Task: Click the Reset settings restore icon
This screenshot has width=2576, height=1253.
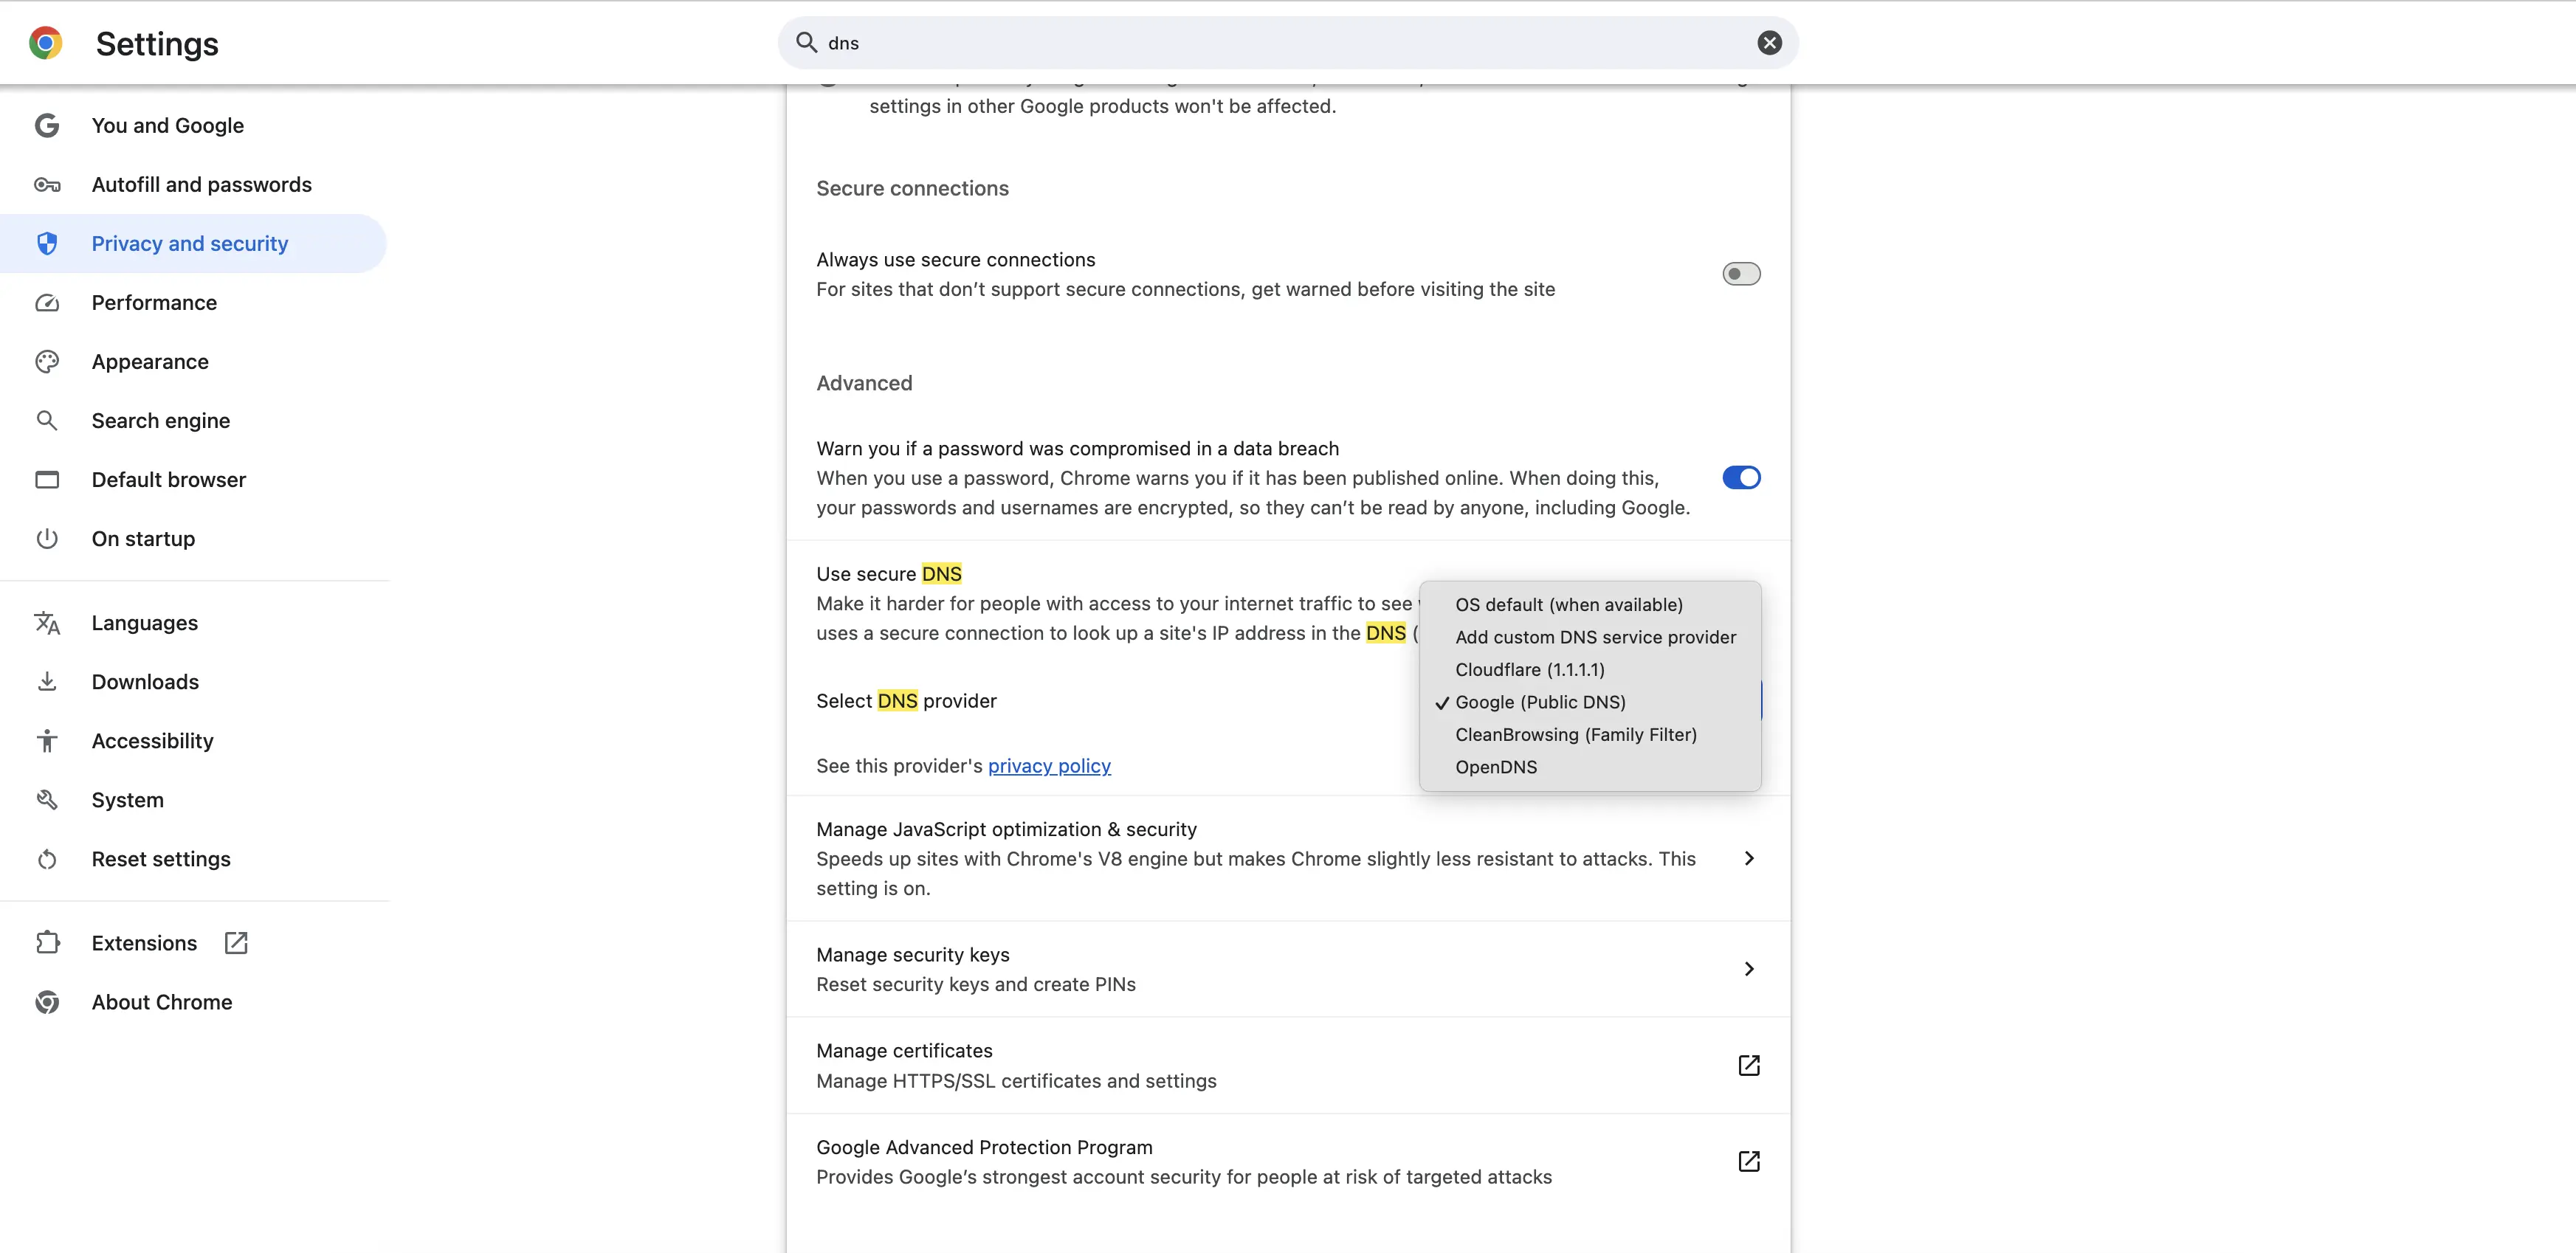Action: [47, 859]
